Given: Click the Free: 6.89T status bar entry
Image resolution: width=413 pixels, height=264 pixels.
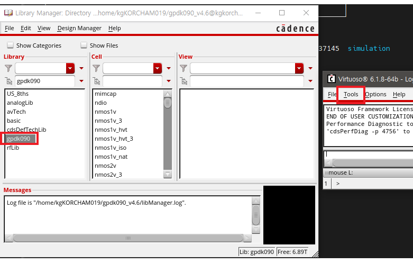Looking at the screenshot, I should 292,252.
